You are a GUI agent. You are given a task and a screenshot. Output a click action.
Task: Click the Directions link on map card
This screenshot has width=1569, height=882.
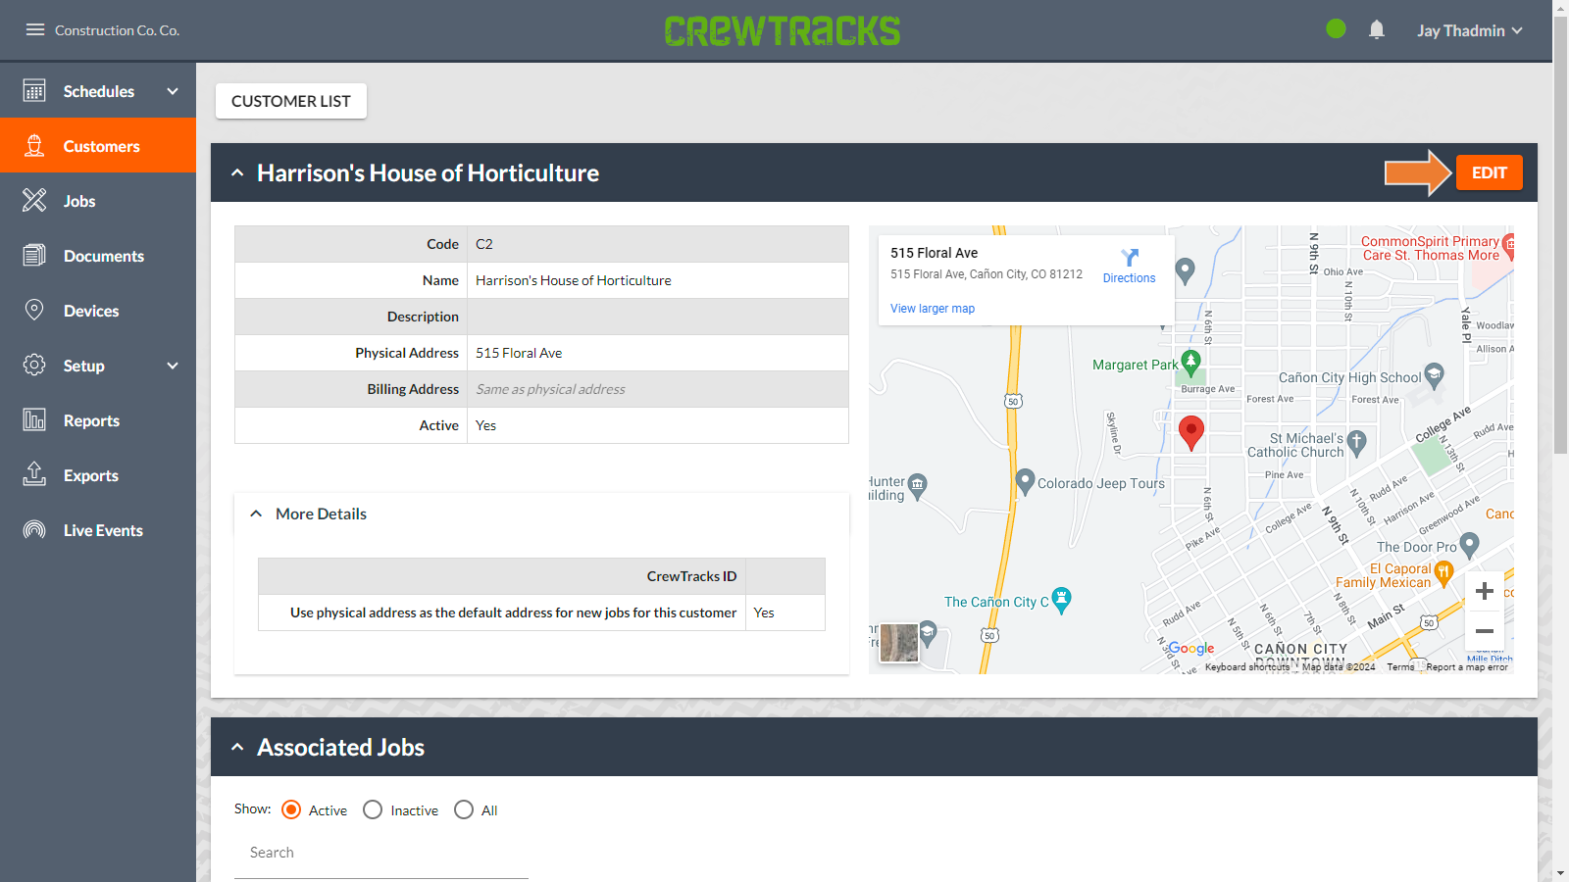coord(1130,278)
